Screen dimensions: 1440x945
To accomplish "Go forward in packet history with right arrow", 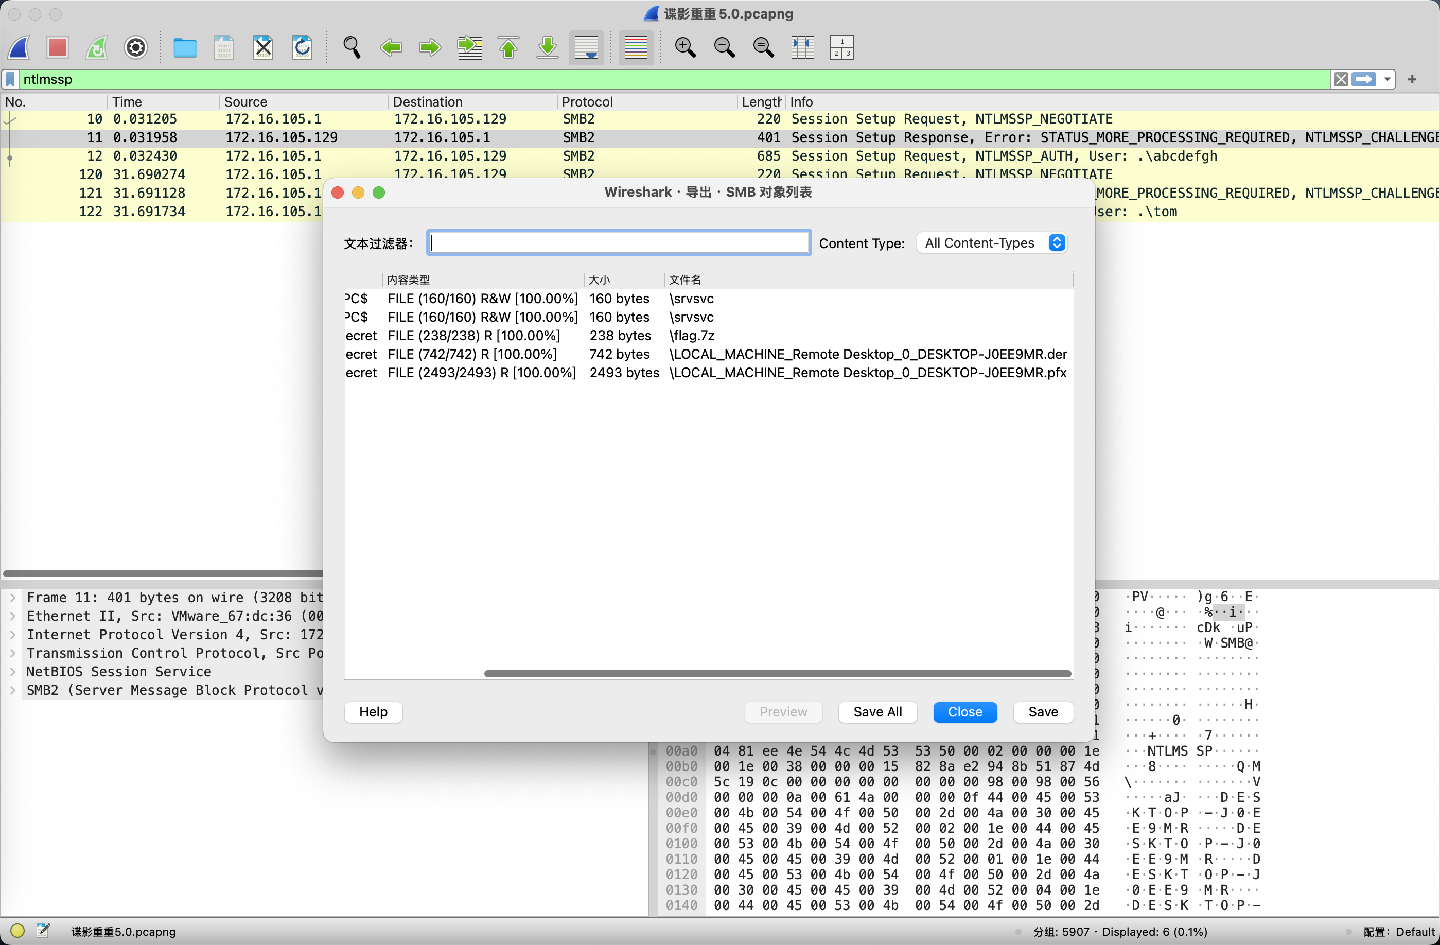I will pos(430,47).
